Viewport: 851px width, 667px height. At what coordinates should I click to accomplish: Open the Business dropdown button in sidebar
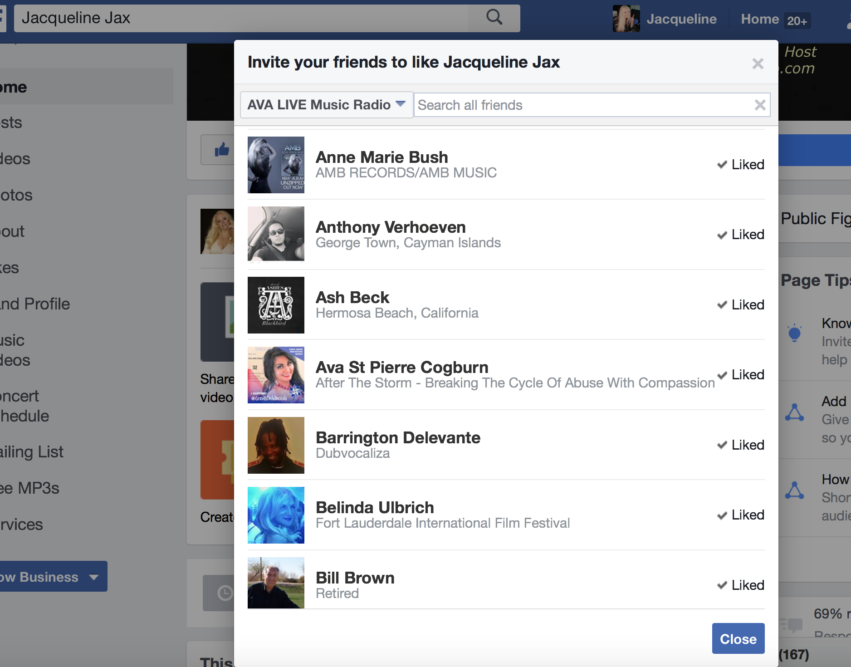click(x=54, y=577)
